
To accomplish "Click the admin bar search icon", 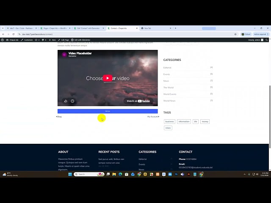I will (x=266, y=40).
